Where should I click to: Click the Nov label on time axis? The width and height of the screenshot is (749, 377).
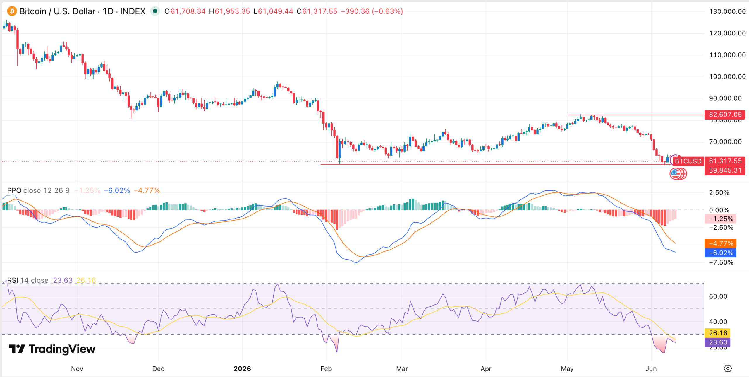(77, 369)
